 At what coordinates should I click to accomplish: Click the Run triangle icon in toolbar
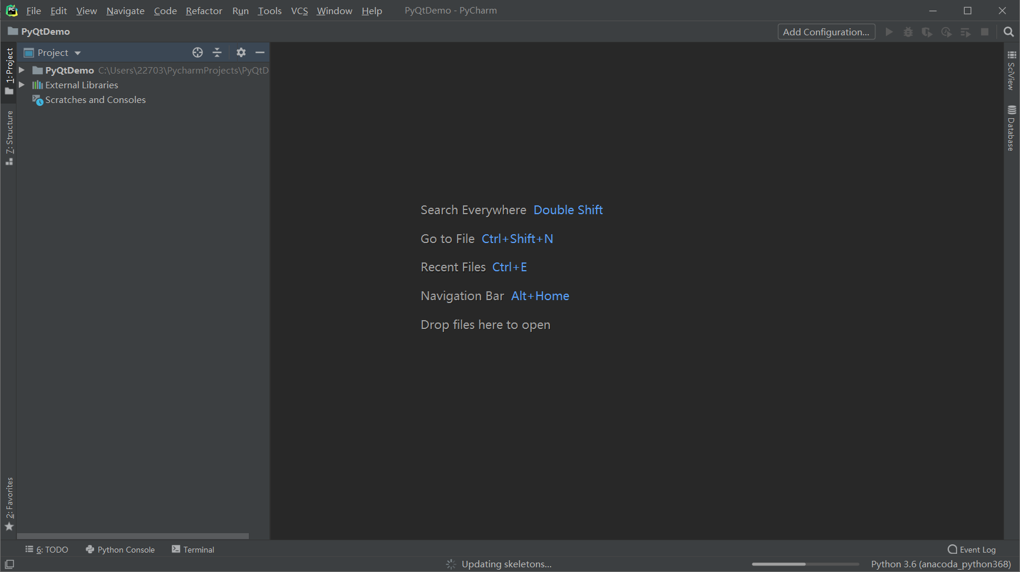coord(889,32)
